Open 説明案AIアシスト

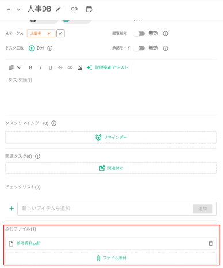[107, 67]
